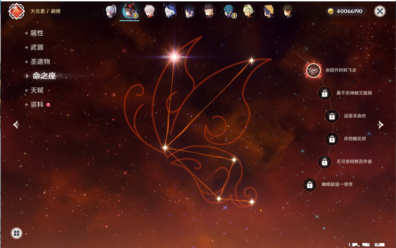Viewport: 396px width, 248px height.
Task: Open the grid menu icon at bottom-left
Action: coord(16,233)
